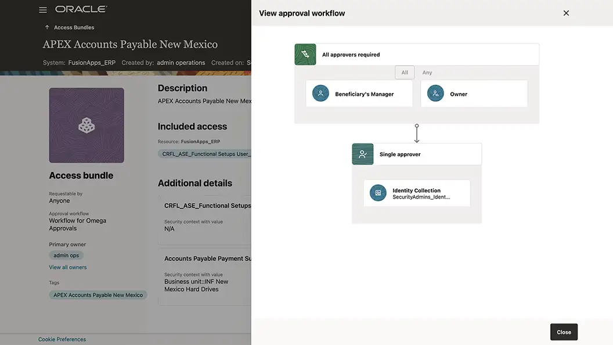Screen dimensions: 613x345
Task: Click the N/A security context value
Action: (170, 229)
